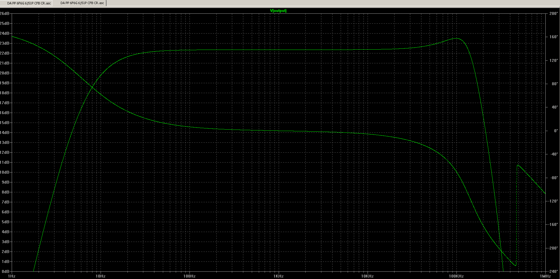Click the 100KHz frequency axis label
Image resolution: width=560 pixels, height=279 pixels.
click(x=456, y=276)
